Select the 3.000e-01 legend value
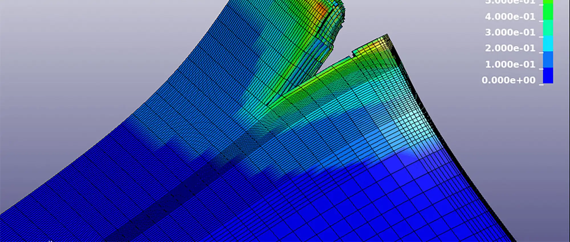The height and width of the screenshot is (242, 570). click(510, 32)
